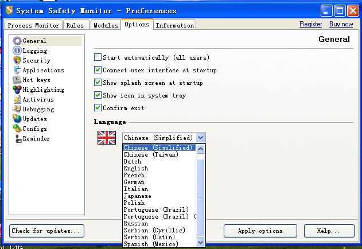Screen dimensions: 362x249
Task: Click the Reminder icon in sidebar
Action: click(17, 138)
